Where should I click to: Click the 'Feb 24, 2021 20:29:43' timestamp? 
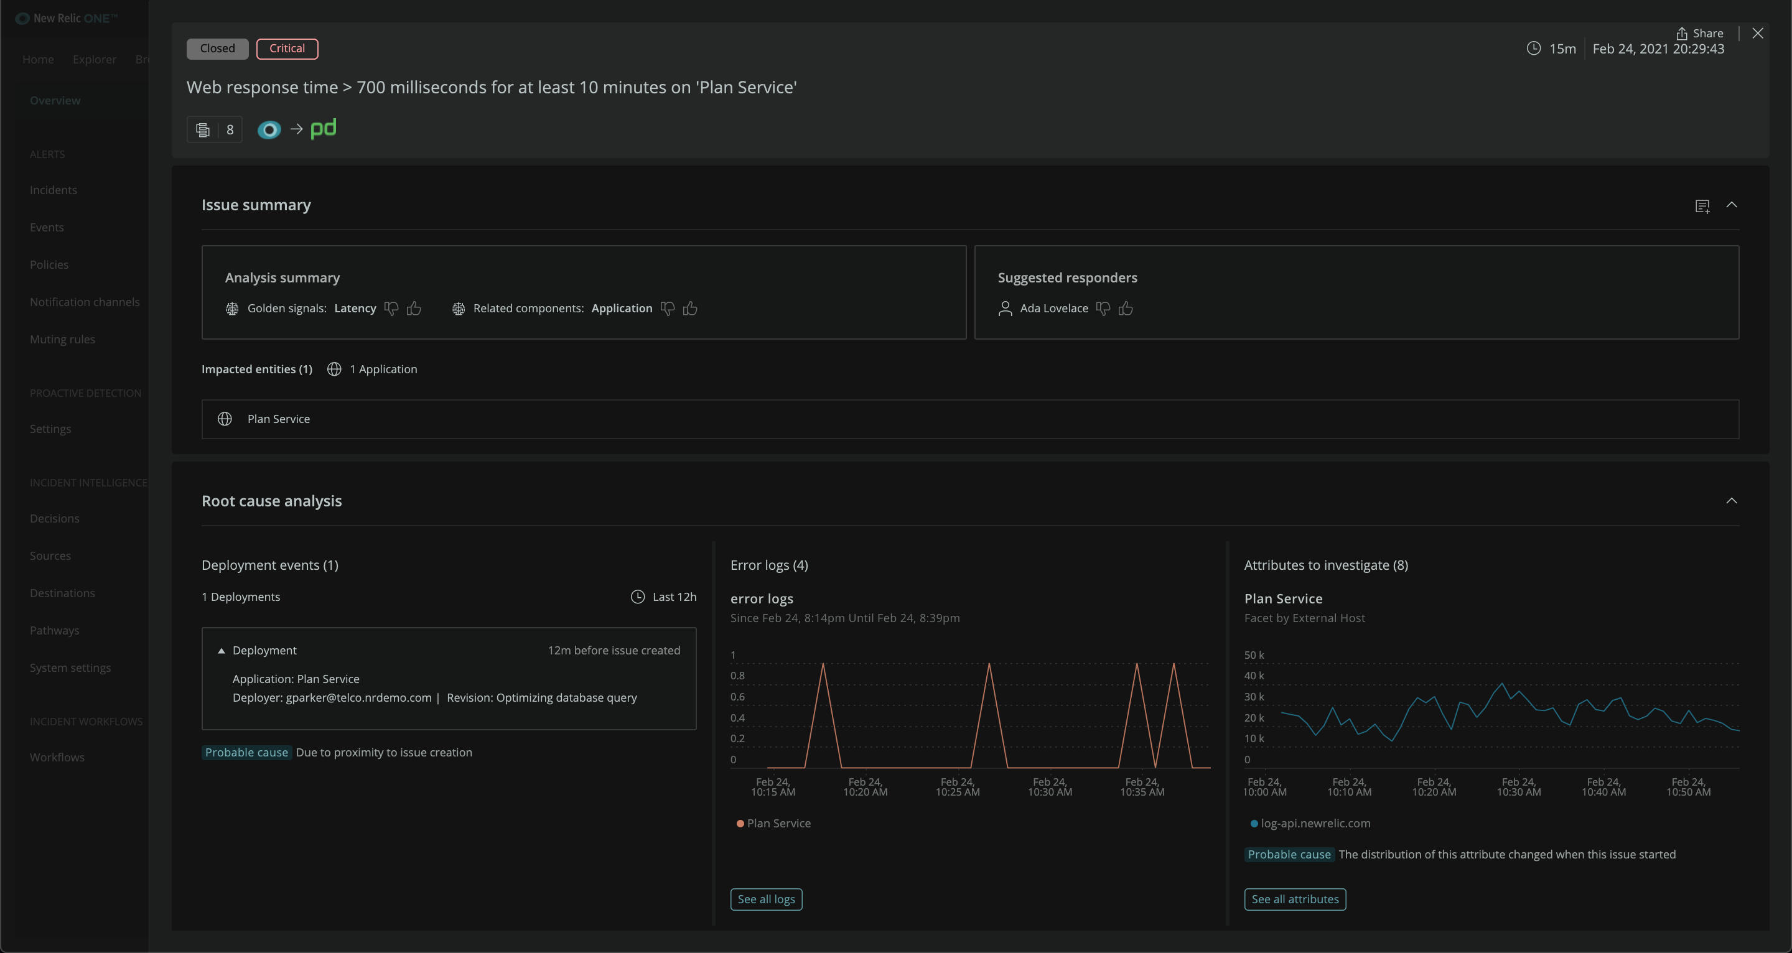1658,49
